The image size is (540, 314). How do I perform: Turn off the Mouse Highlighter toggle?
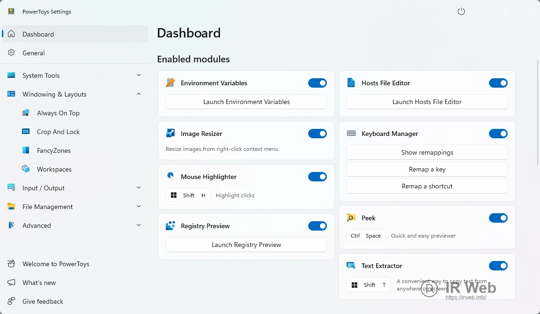(318, 177)
